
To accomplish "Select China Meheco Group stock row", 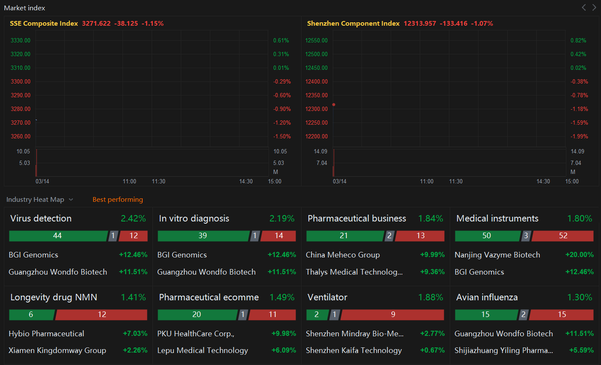I will coord(376,255).
